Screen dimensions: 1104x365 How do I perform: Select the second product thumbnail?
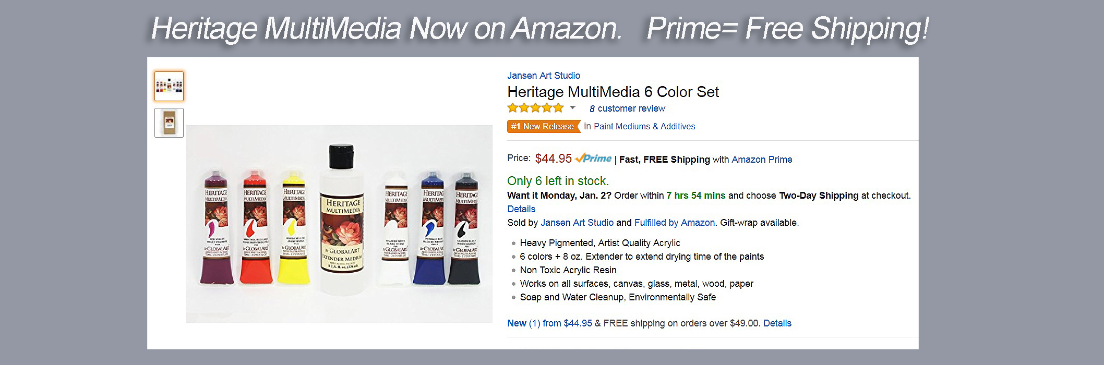(169, 123)
